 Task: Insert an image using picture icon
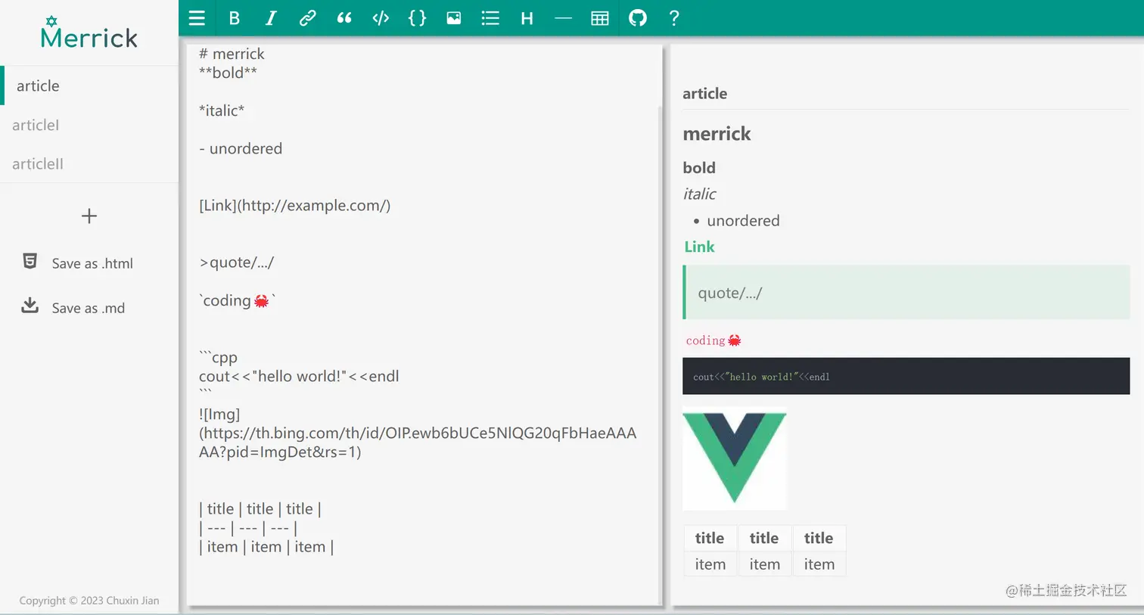pos(454,18)
